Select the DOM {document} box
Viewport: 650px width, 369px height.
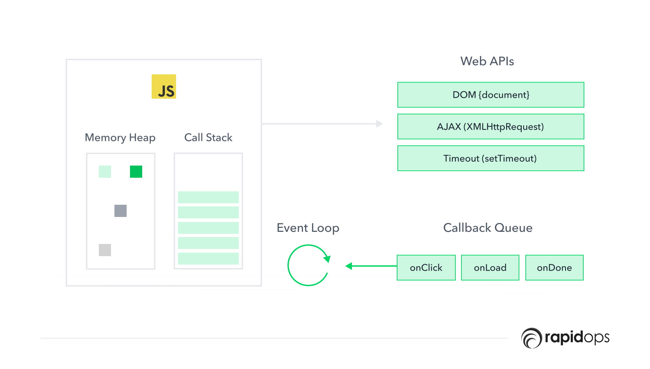(x=491, y=95)
